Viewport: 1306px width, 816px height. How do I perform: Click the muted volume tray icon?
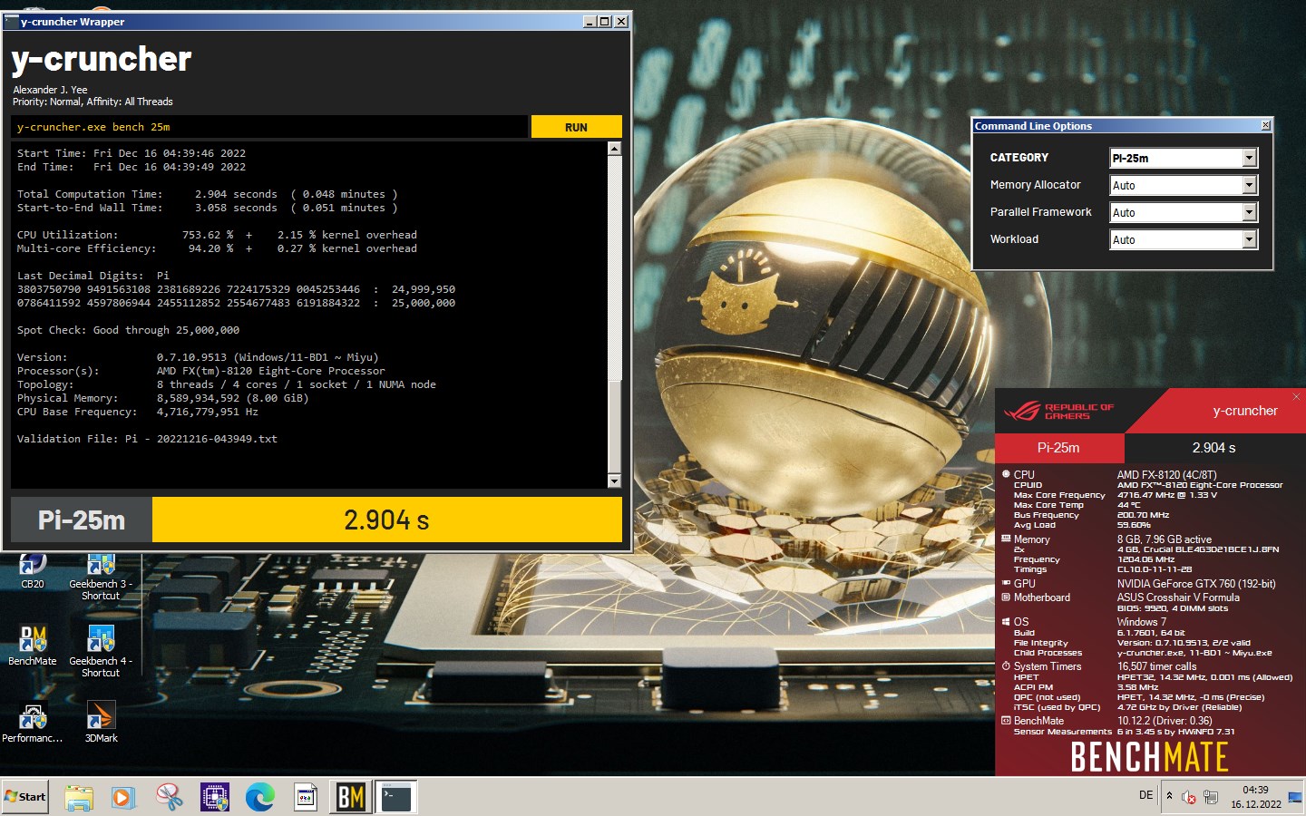click(1189, 797)
